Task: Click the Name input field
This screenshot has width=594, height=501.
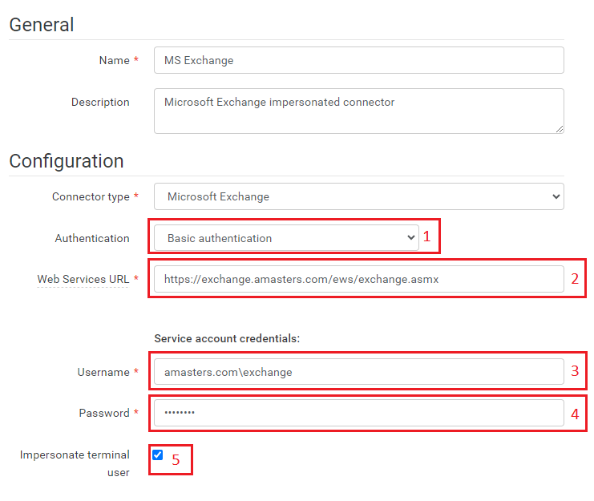Action: click(358, 60)
